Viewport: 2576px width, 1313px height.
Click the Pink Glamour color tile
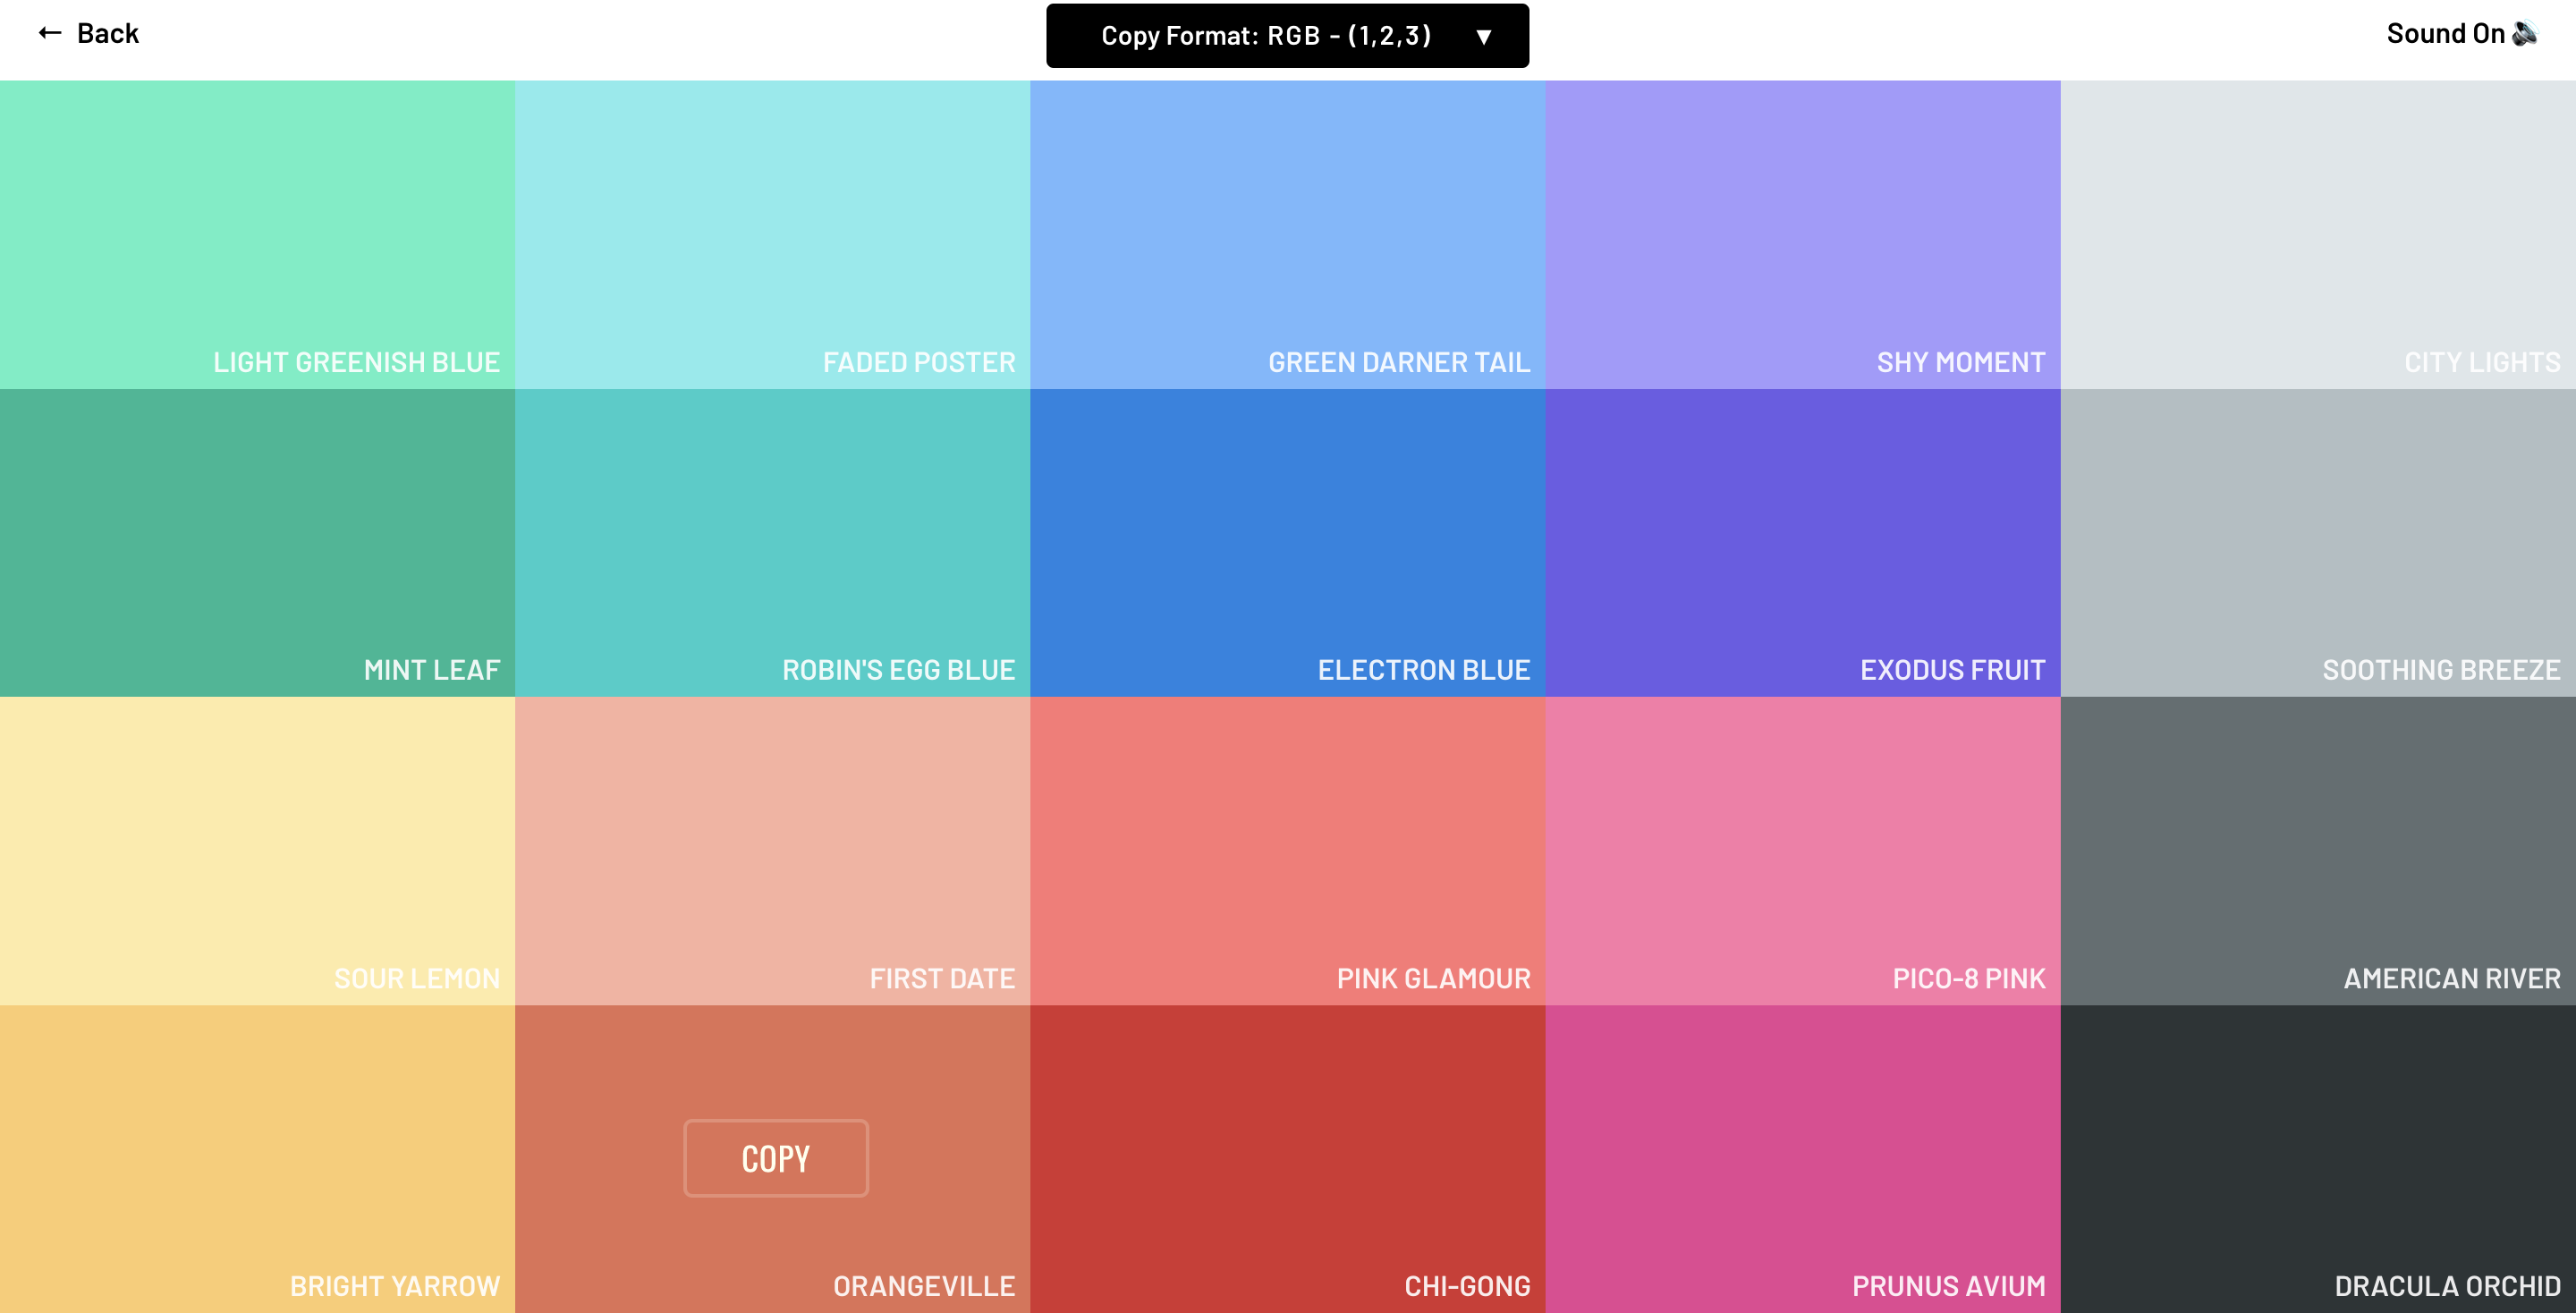coord(1287,850)
